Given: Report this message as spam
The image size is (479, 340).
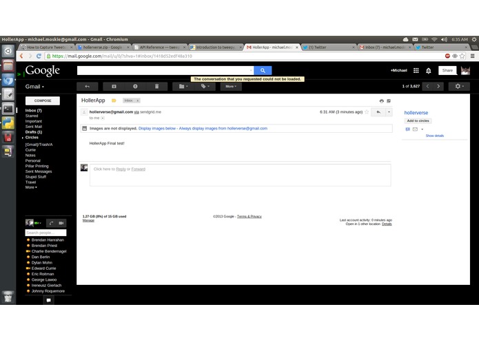Looking at the screenshot, I should tap(135, 87).
